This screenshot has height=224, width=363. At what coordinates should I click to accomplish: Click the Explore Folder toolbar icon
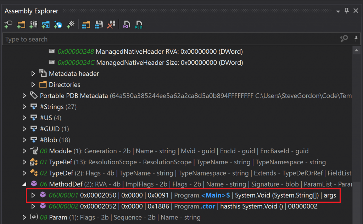(x=21, y=24)
